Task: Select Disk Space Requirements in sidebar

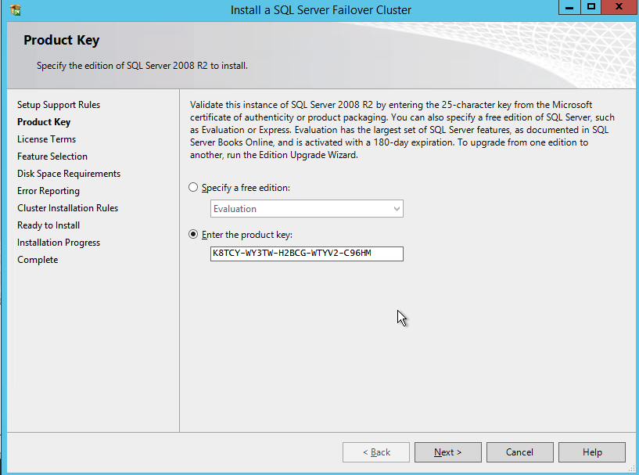Action: tap(69, 174)
